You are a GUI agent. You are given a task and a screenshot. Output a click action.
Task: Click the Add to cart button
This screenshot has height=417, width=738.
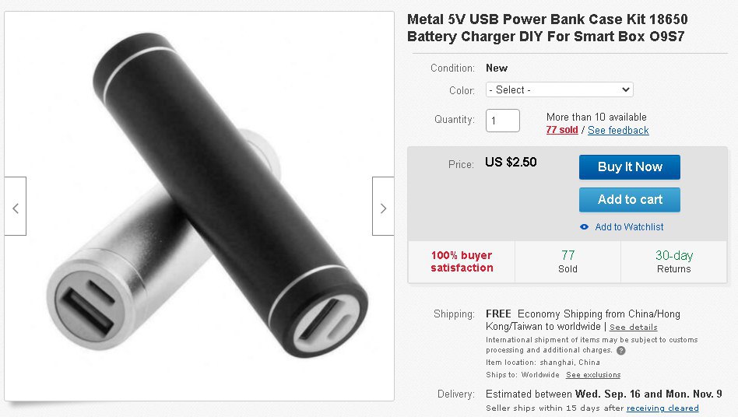pyautogui.click(x=630, y=199)
